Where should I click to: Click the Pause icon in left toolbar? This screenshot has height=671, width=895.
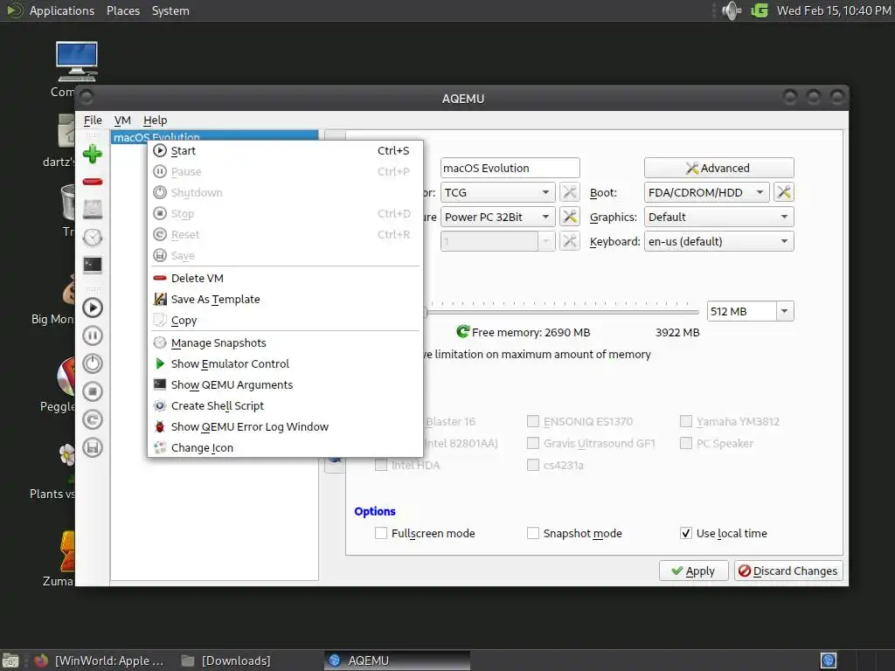[x=93, y=335]
